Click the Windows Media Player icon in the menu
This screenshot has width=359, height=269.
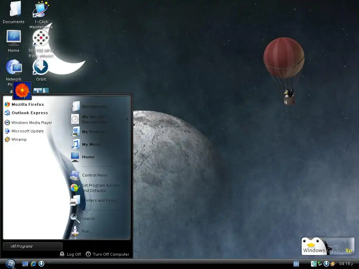7,123
